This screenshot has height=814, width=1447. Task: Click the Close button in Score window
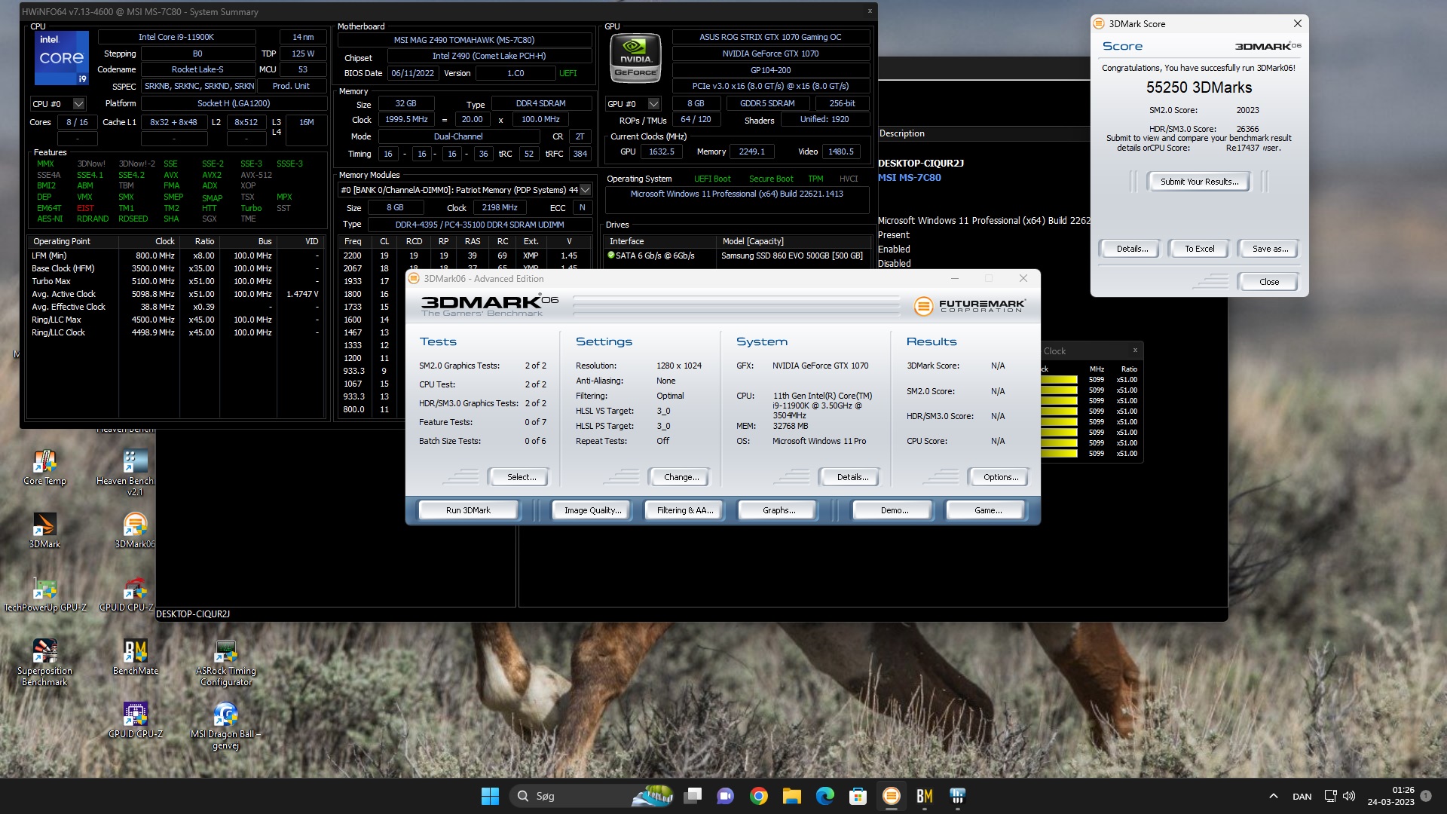click(1268, 282)
